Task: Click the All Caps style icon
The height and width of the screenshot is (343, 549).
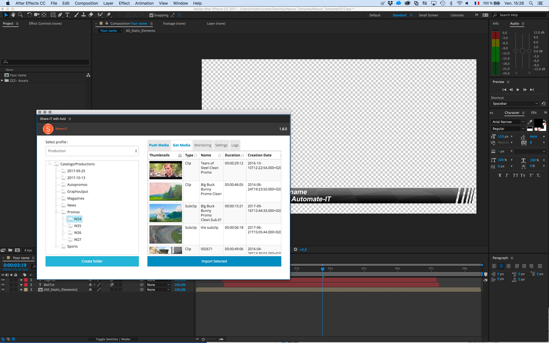Action: tap(516, 175)
